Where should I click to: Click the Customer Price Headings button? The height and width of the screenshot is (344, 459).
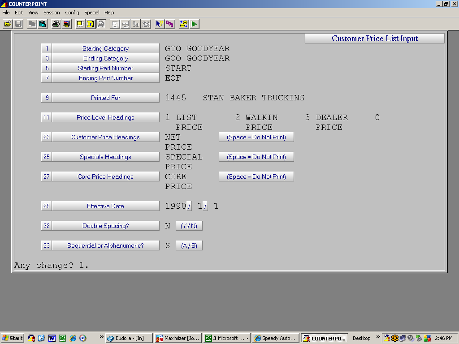pyautogui.click(x=106, y=137)
